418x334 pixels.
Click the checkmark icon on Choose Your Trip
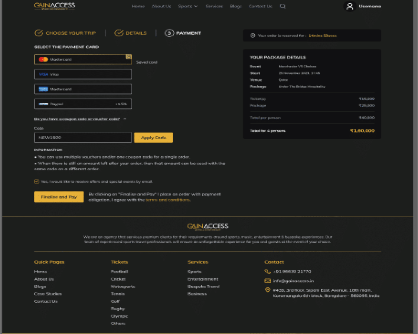point(38,33)
